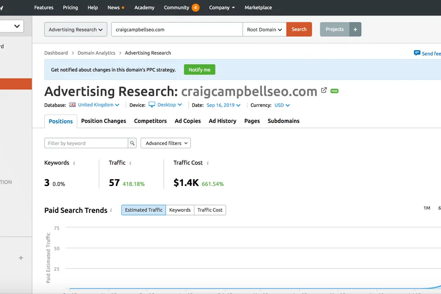441x294 pixels.
Task: Open the Competitors tab
Action: tap(150, 121)
